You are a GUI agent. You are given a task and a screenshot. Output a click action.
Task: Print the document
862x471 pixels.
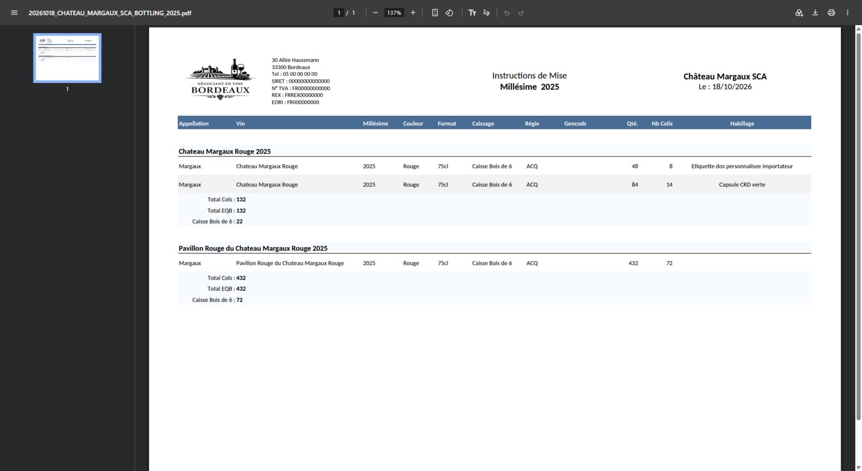tap(831, 13)
